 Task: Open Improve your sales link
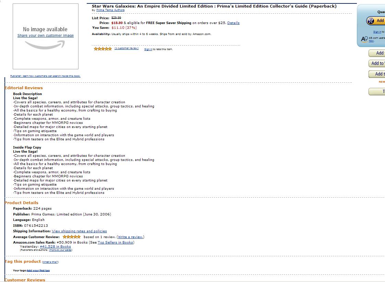60,250
